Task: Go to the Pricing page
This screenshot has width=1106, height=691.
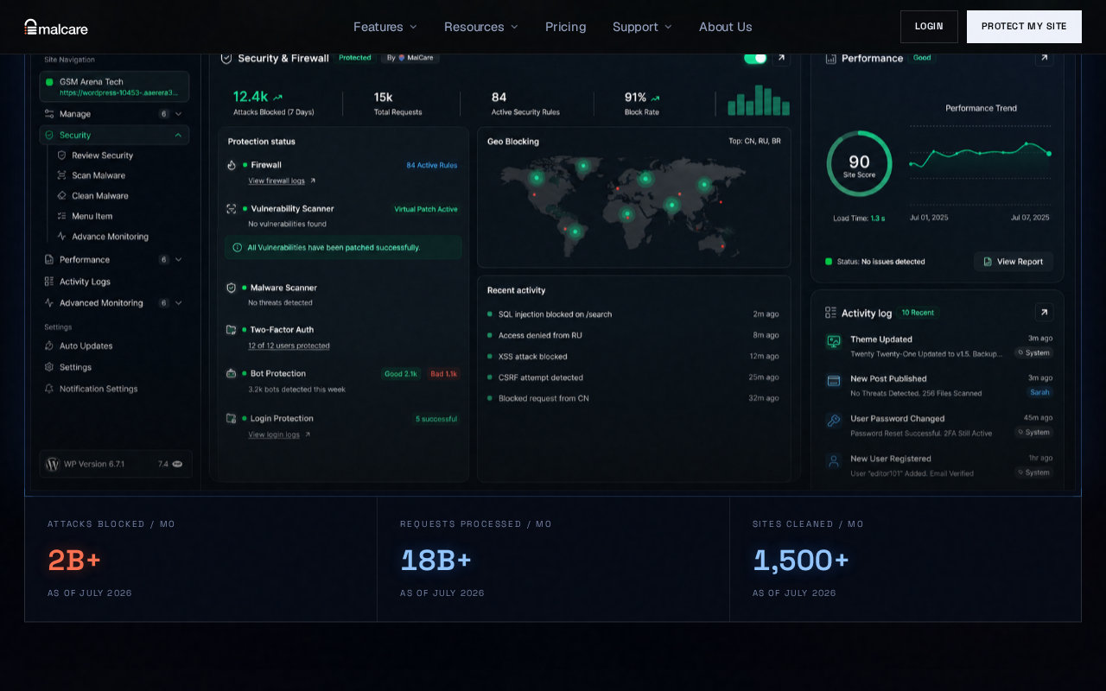Action: point(566,27)
